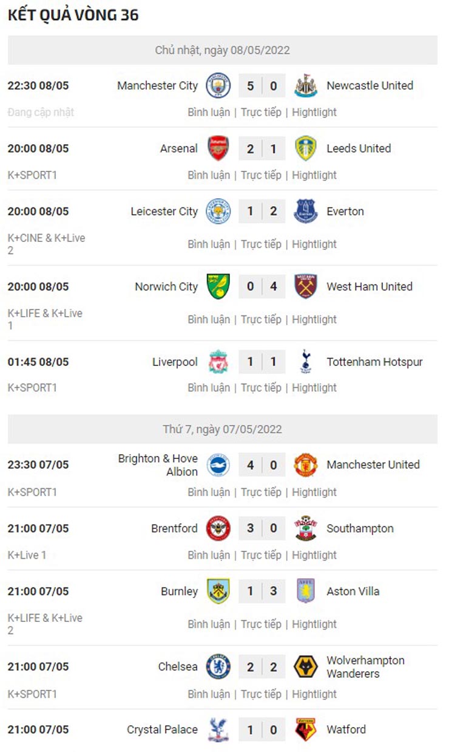Open Trực tiếp for Chelsea vs Wolverhampton
Image resolution: width=449 pixels, height=752 pixels.
[262, 694]
